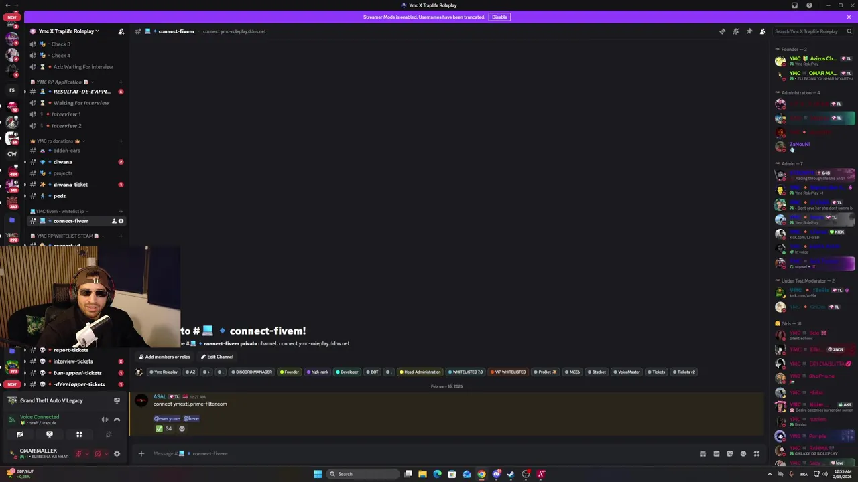Open the activities button in voice panel

click(79, 434)
